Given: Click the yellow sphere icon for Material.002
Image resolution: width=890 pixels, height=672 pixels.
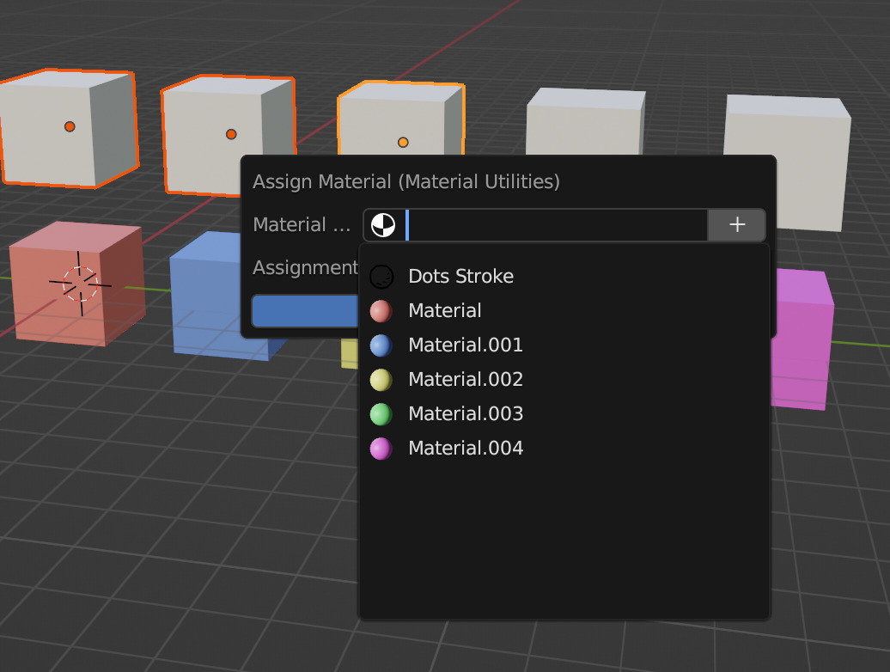Looking at the screenshot, I should pyautogui.click(x=381, y=379).
